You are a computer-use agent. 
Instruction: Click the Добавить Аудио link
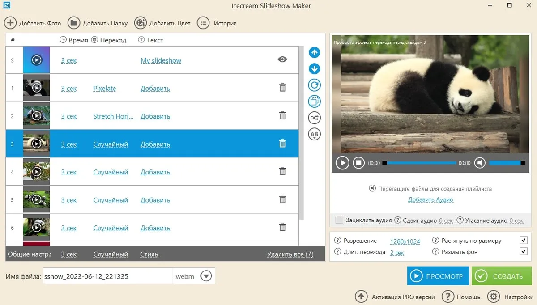(430, 200)
